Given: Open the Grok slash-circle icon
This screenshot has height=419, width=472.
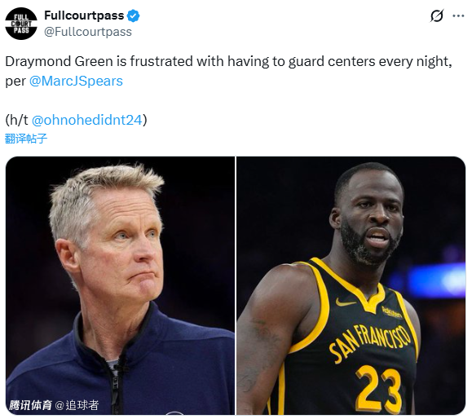Looking at the screenshot, I should click(x=436, y=16).
